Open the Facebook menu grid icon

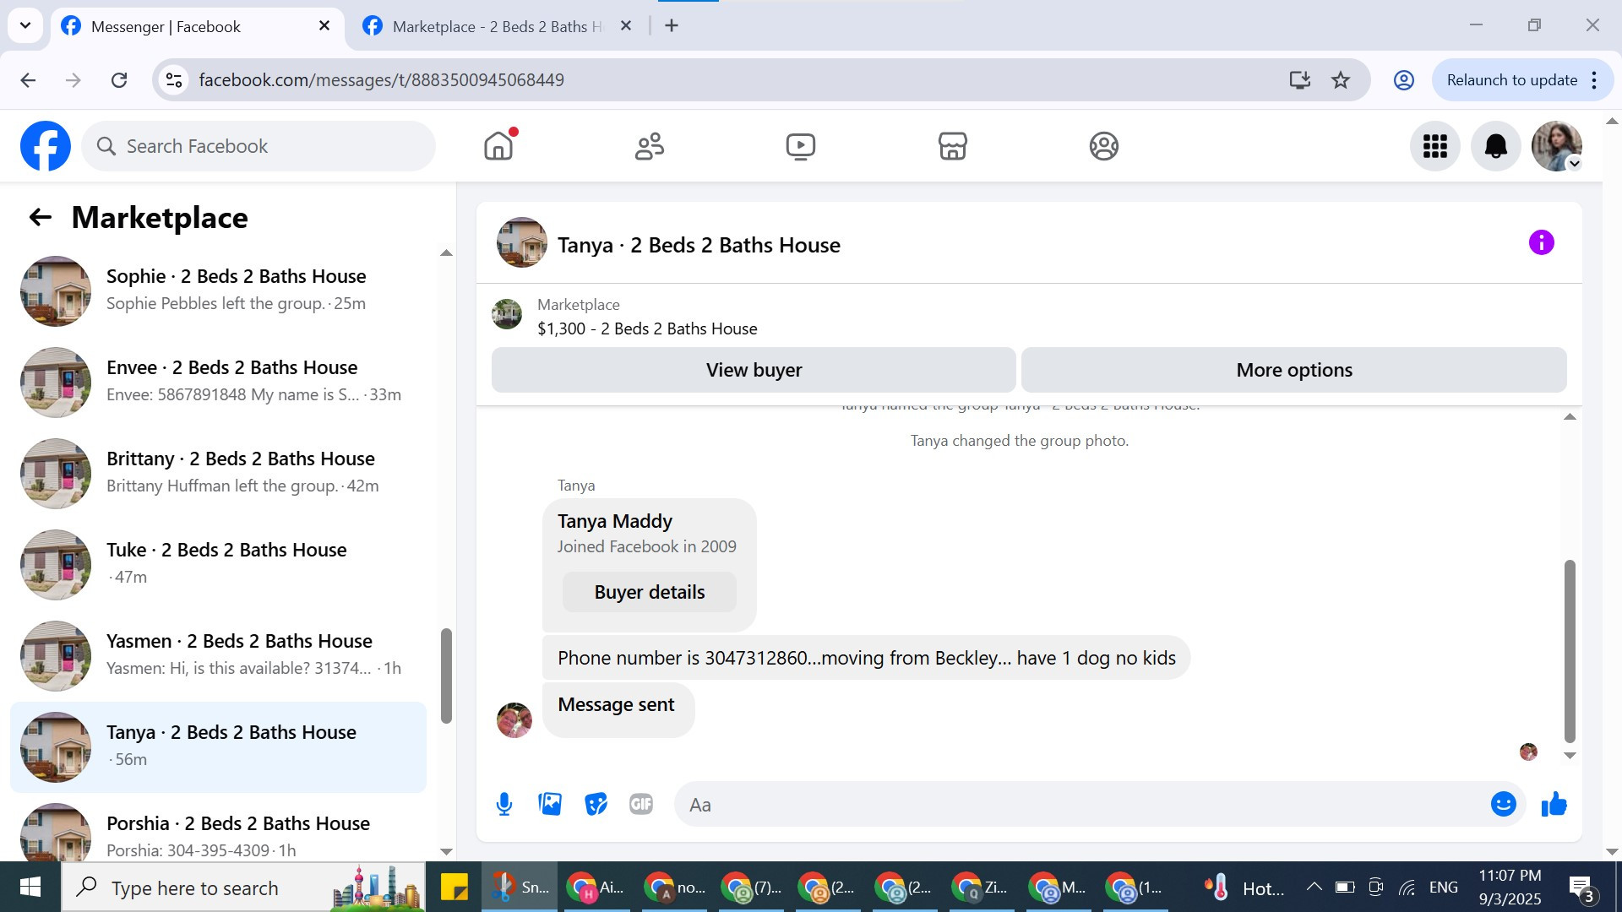(1435, 146)
